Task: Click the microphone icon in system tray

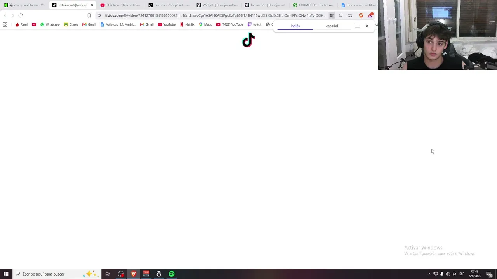Action: (441, 274)
